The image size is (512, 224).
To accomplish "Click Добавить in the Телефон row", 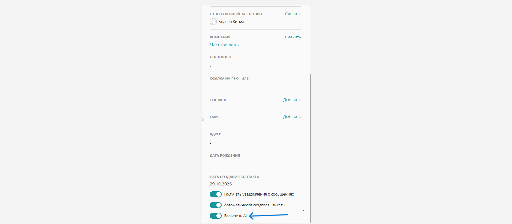I will tap(292, 100).
